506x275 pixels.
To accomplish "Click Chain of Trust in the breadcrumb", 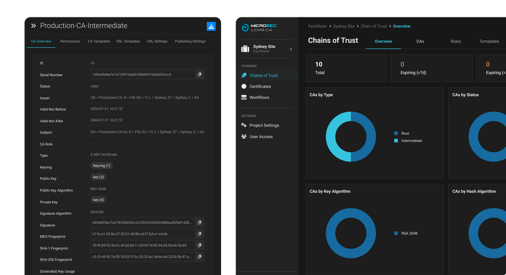I will (374, 26).
